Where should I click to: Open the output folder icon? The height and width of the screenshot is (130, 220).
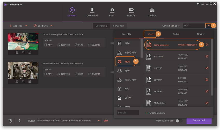[x=106, y=121]
